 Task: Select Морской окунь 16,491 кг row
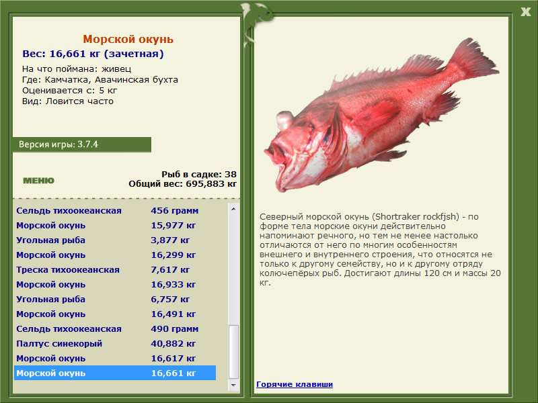pyautogui.click(x=115, y=314)
